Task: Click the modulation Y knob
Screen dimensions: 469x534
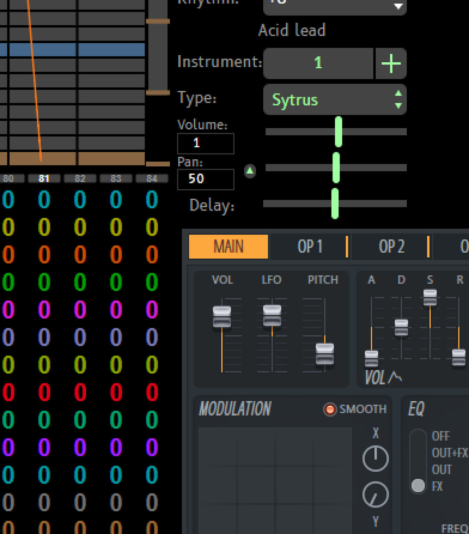Action: (x=376, y=494)
